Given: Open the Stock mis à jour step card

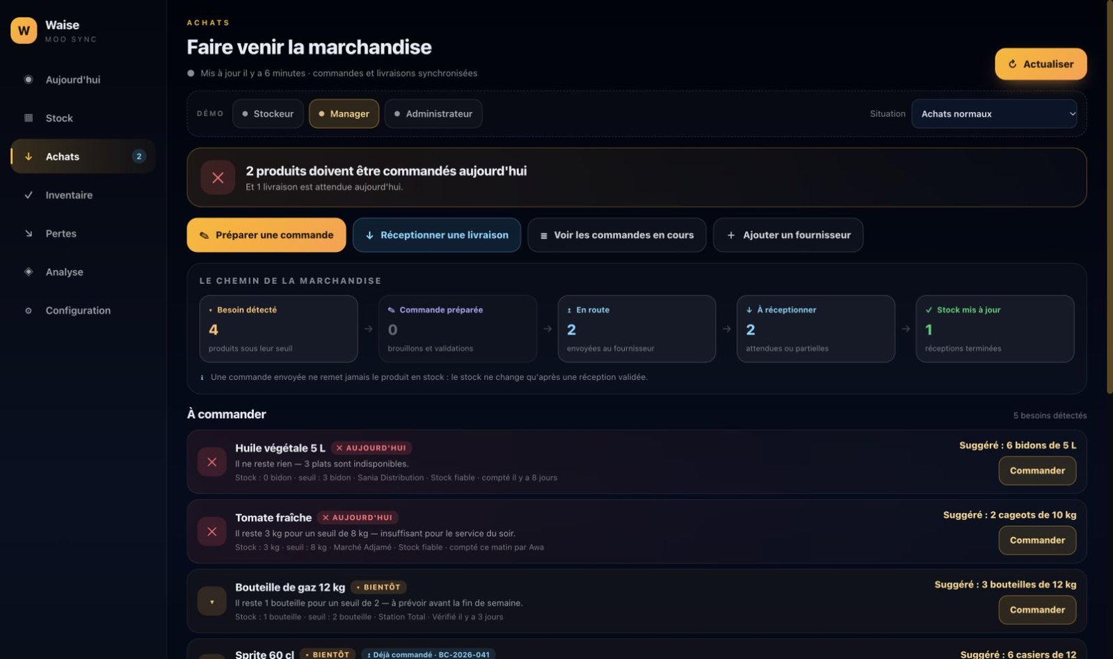Looking at the screenshot, I should 995,328.
